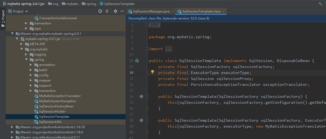
Task: Expand the type folder
Action: [x=26, y=29]
